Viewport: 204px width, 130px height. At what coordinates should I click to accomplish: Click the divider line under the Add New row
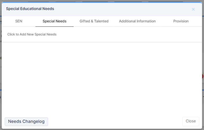[x=102, y=42]
